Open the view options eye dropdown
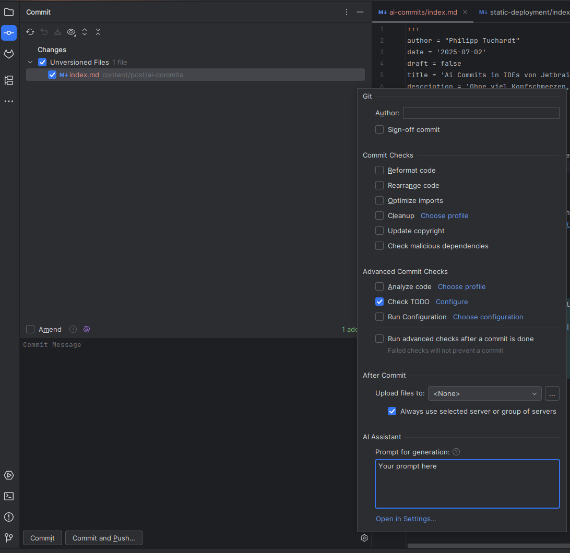Screen dimensions: 570x553 71,32
